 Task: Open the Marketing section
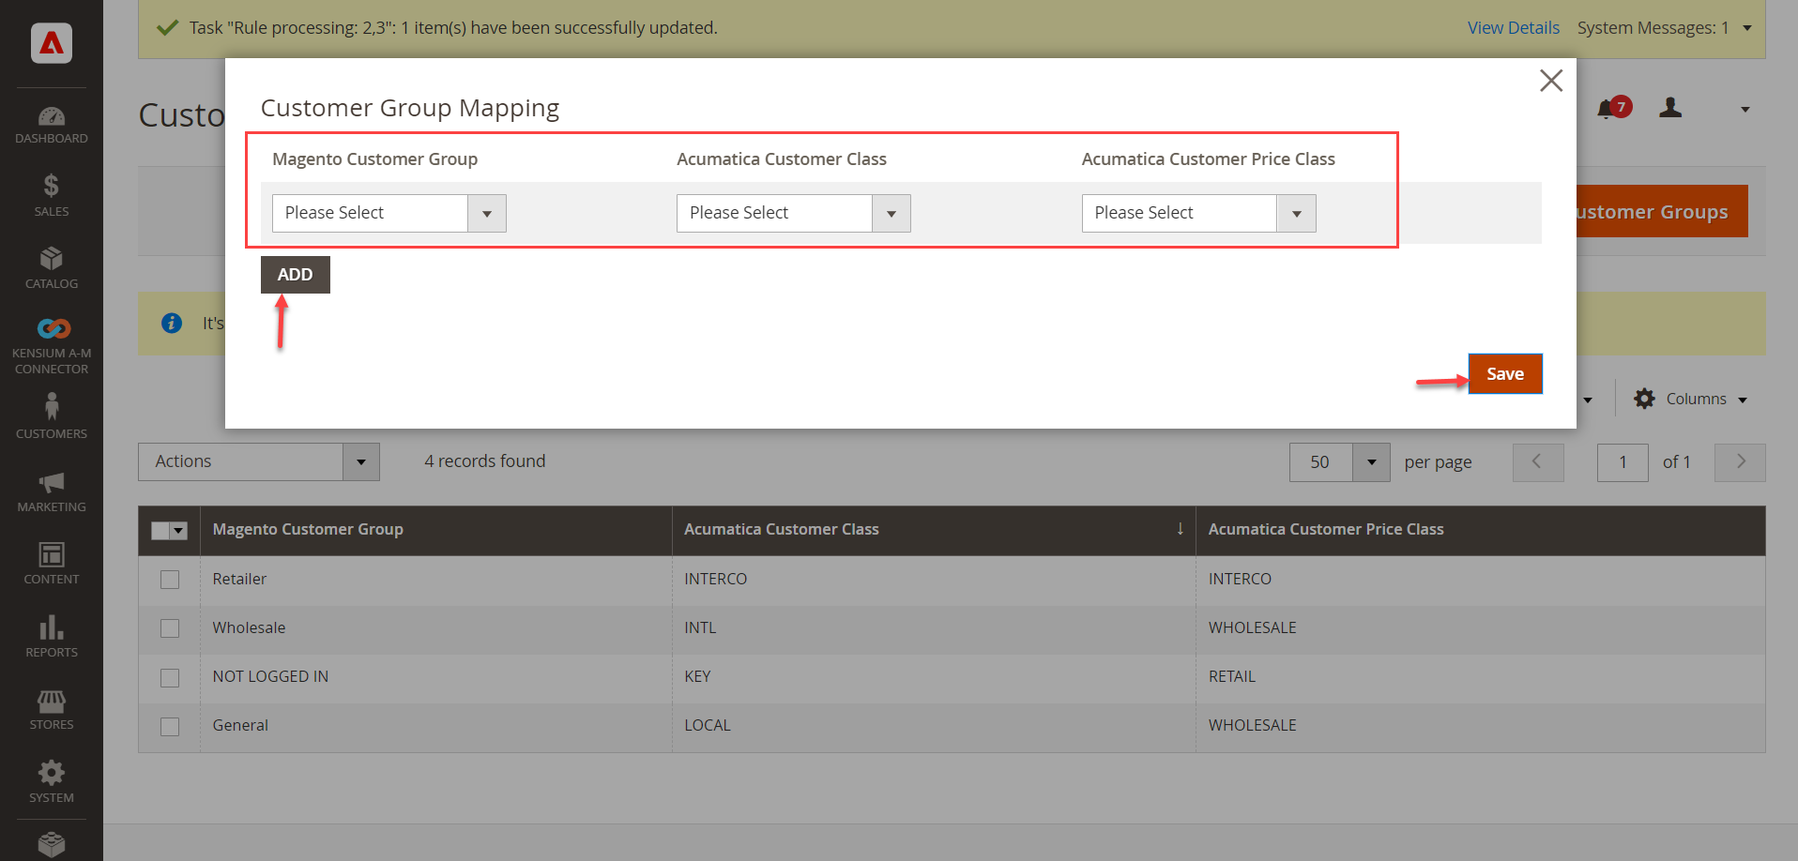[51, 490]
